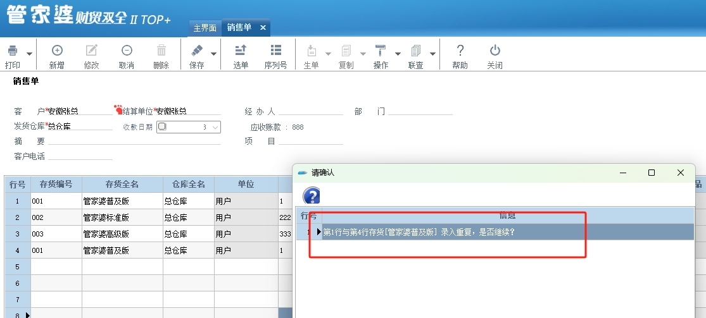
Task: Click the 存货编号 column header
Action: [56, 184]
